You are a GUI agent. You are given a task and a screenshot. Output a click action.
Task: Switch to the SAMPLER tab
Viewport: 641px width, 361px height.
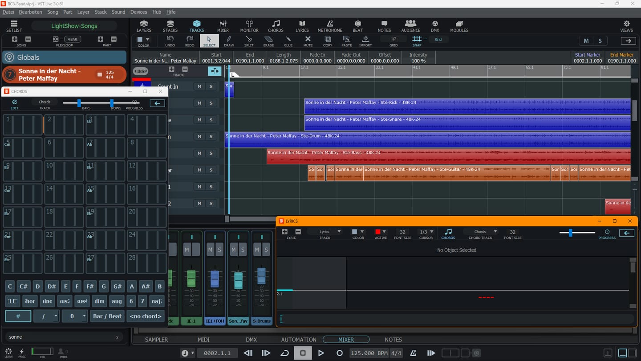(157, 340)
